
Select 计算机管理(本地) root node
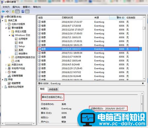click(13, 17)
